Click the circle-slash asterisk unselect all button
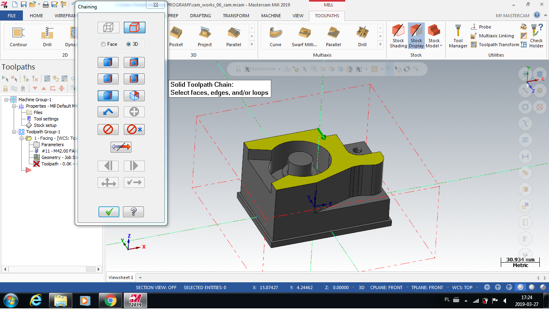Image resolution: width=549 pixels, height=314 pixels. pyautogui.click(x=134, y=129)
